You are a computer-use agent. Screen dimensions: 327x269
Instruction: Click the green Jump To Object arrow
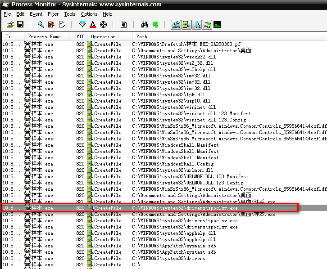pyautogui.click(x=155, y=25)
